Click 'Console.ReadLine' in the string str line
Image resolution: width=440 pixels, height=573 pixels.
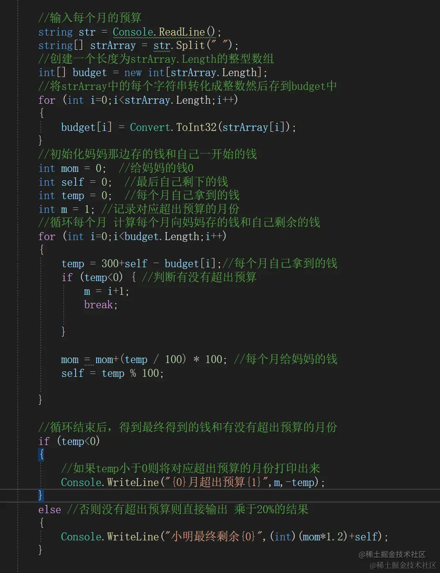[x=159, y=32]
